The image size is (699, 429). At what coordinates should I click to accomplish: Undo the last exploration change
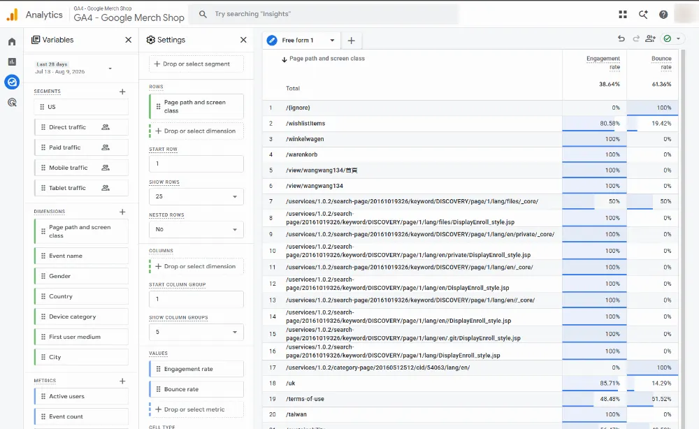(x=621, y=38)
